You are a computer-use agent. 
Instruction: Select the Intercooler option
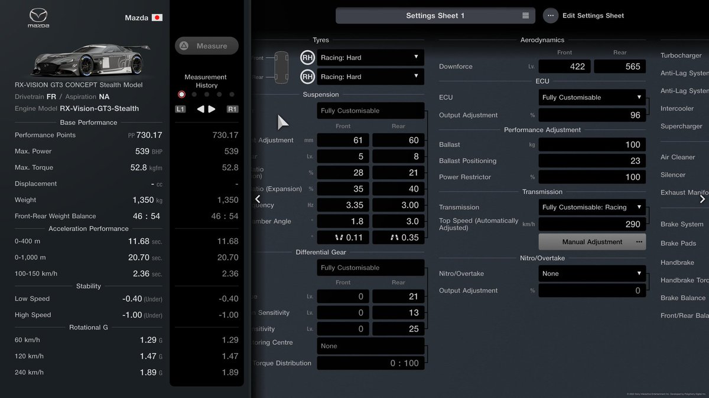(677, 108)
